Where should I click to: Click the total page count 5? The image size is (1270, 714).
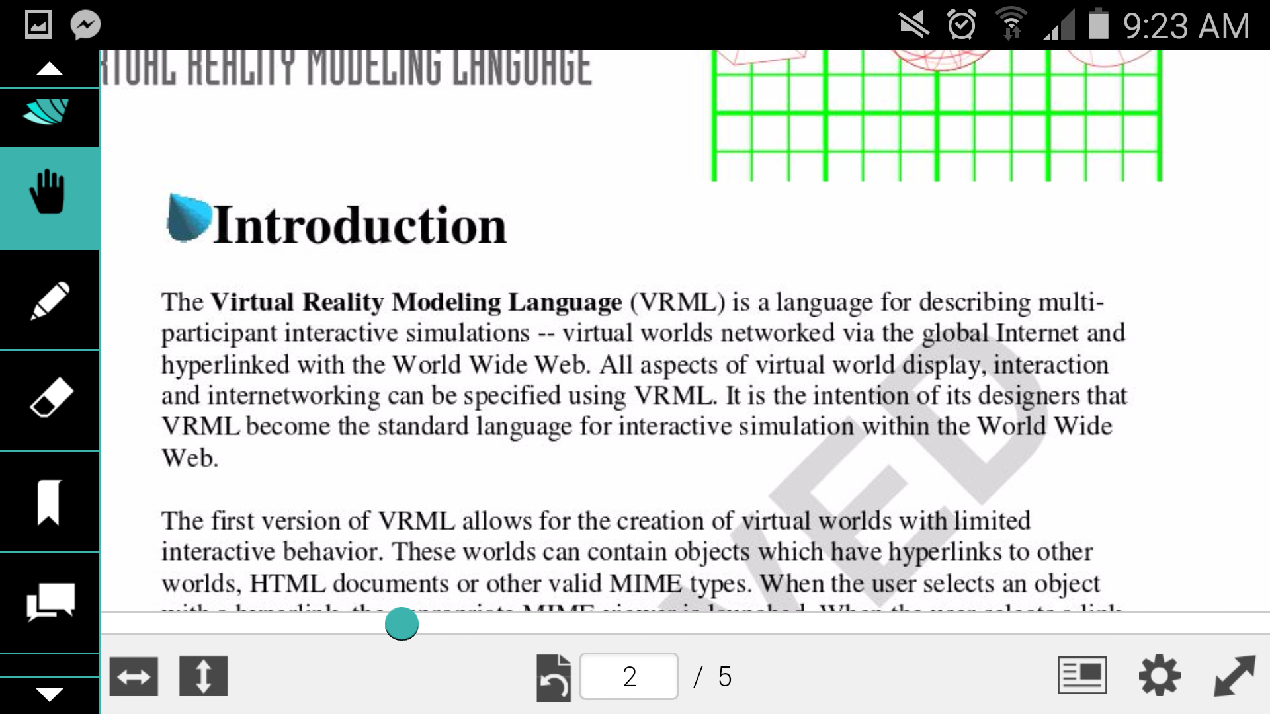(725, 676)
